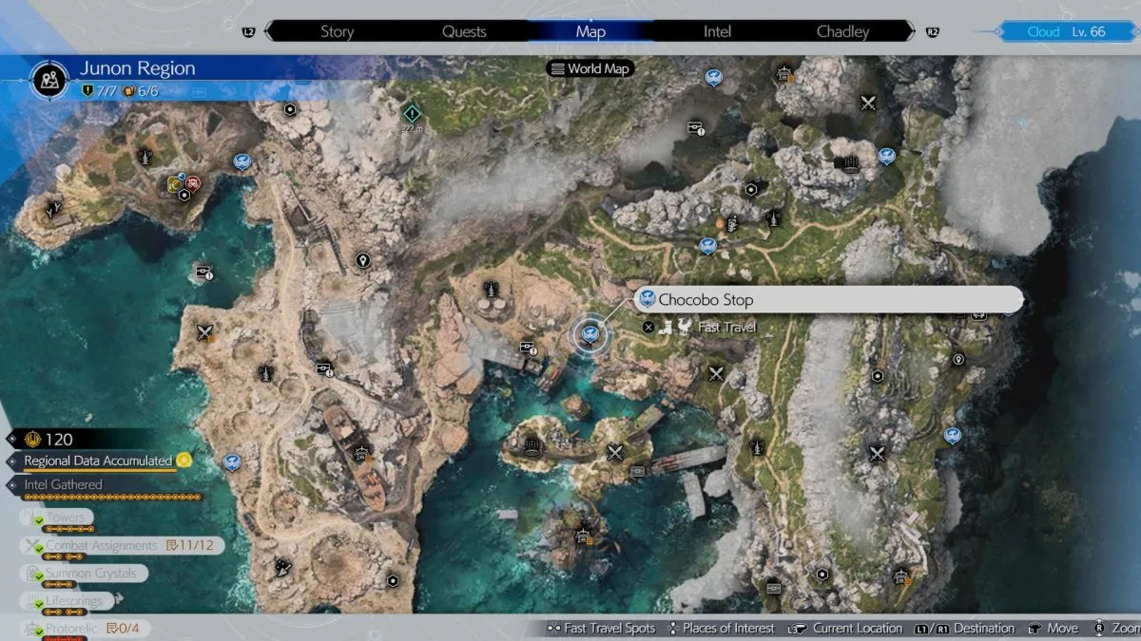Go to the Intel tab

coord(717,31)
